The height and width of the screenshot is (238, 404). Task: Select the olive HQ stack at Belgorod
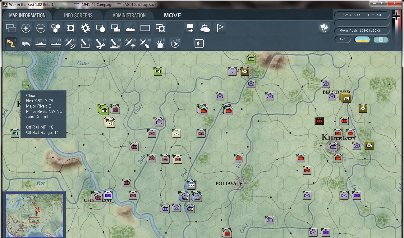(346, 98)
